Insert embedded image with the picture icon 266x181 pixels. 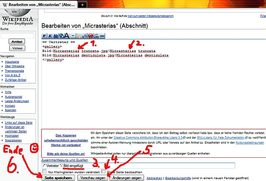tap(73, 36)
